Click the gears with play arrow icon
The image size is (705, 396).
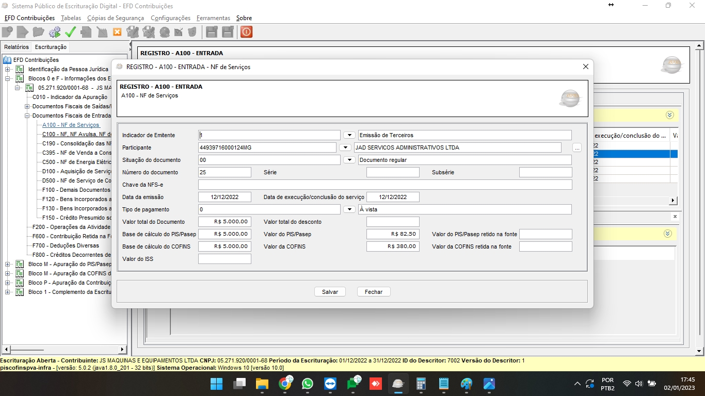54,32
